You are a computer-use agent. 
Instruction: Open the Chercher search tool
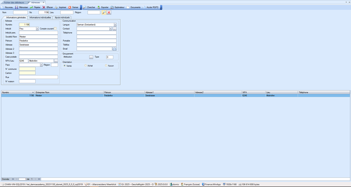click(x=89, y=7)
